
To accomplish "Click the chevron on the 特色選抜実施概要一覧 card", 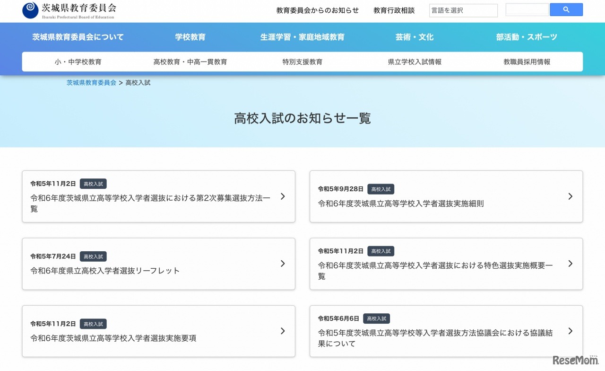I will point(570,264).
